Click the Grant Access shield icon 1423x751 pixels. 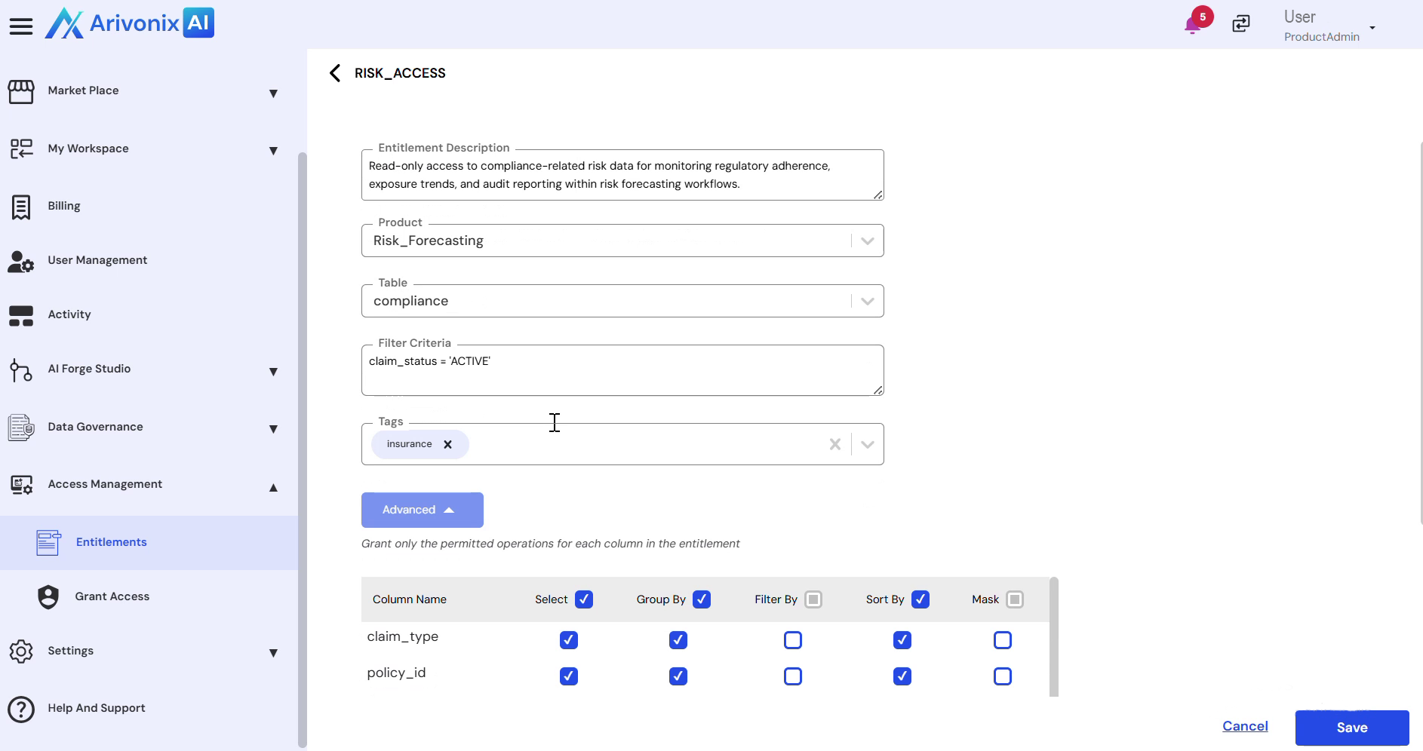(48, 597)
